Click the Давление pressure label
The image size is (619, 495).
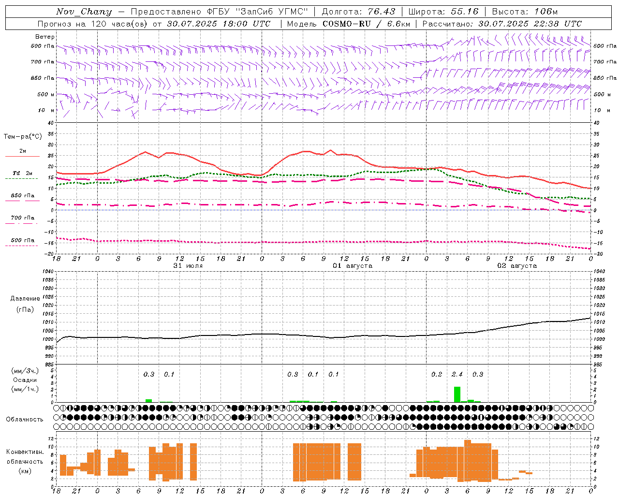(x=25, y=299)
